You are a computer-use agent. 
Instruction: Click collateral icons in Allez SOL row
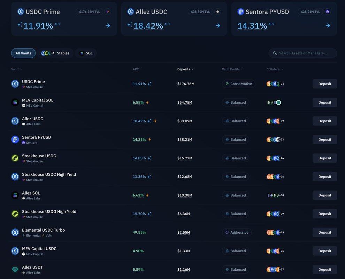tap(275, 195)
